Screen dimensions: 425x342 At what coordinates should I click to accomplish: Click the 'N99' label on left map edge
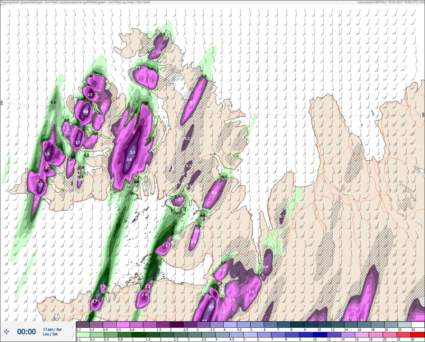(x=2, y=103)
